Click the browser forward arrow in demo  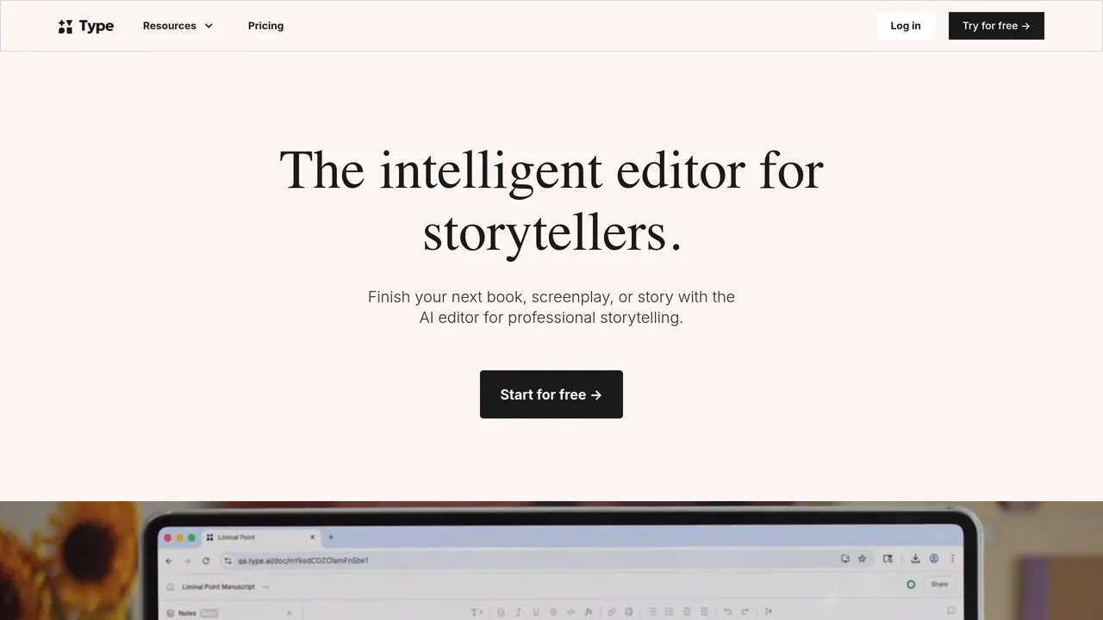(x=187, y=561)
